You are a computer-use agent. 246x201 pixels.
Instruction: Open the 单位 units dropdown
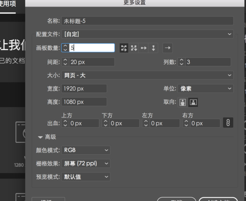[x=206, y=89]
